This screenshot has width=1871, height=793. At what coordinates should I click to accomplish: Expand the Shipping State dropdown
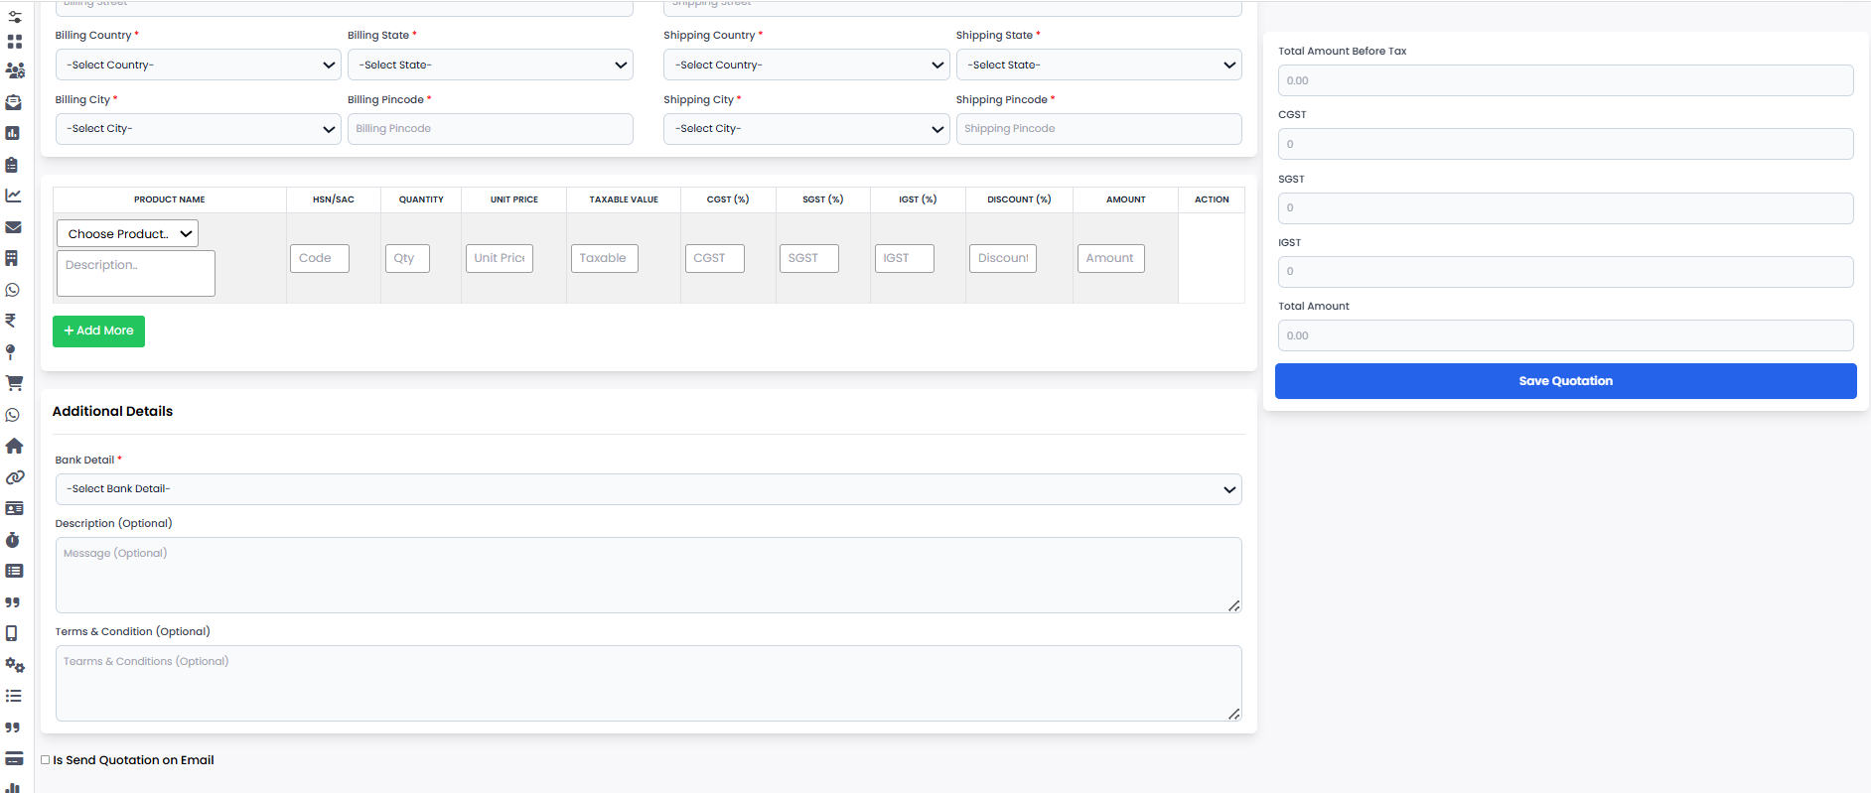(x=1098, y=66)
